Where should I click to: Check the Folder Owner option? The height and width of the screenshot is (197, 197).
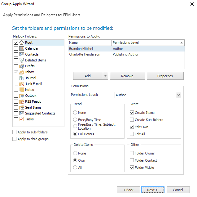(x=132, y=153)
